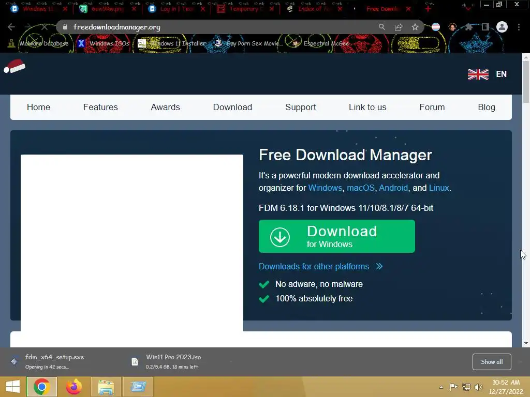
Task: Click the page vertical scrollbar thumb
Action: point(526,83)
